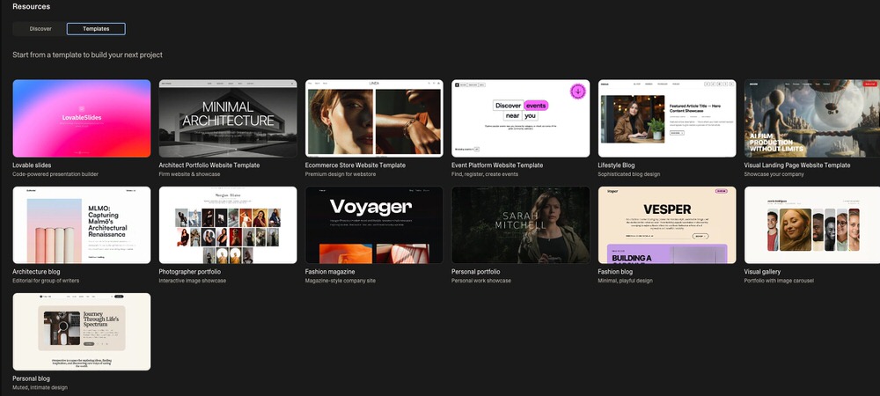Click the 'Portfolio with image carousel' description

coord(779,281)
